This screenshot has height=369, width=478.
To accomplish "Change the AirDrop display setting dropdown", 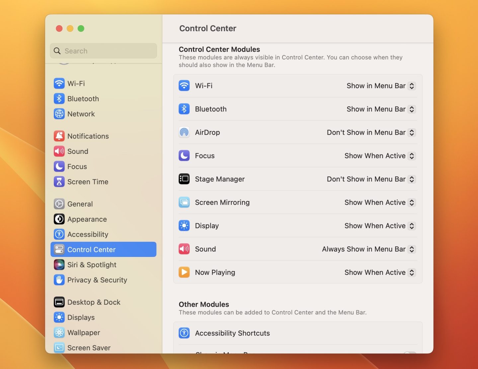I will pos(370,132).
